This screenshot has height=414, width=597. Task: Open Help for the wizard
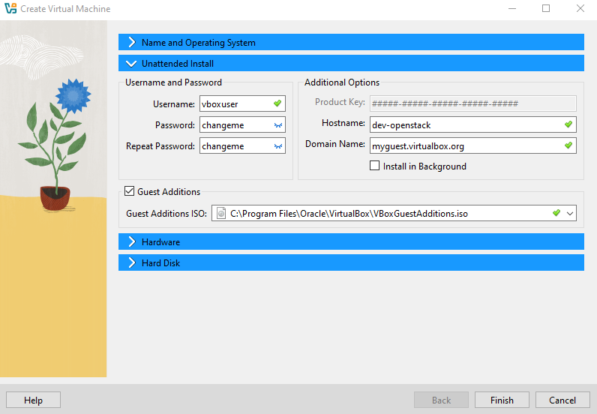point(33,400)
